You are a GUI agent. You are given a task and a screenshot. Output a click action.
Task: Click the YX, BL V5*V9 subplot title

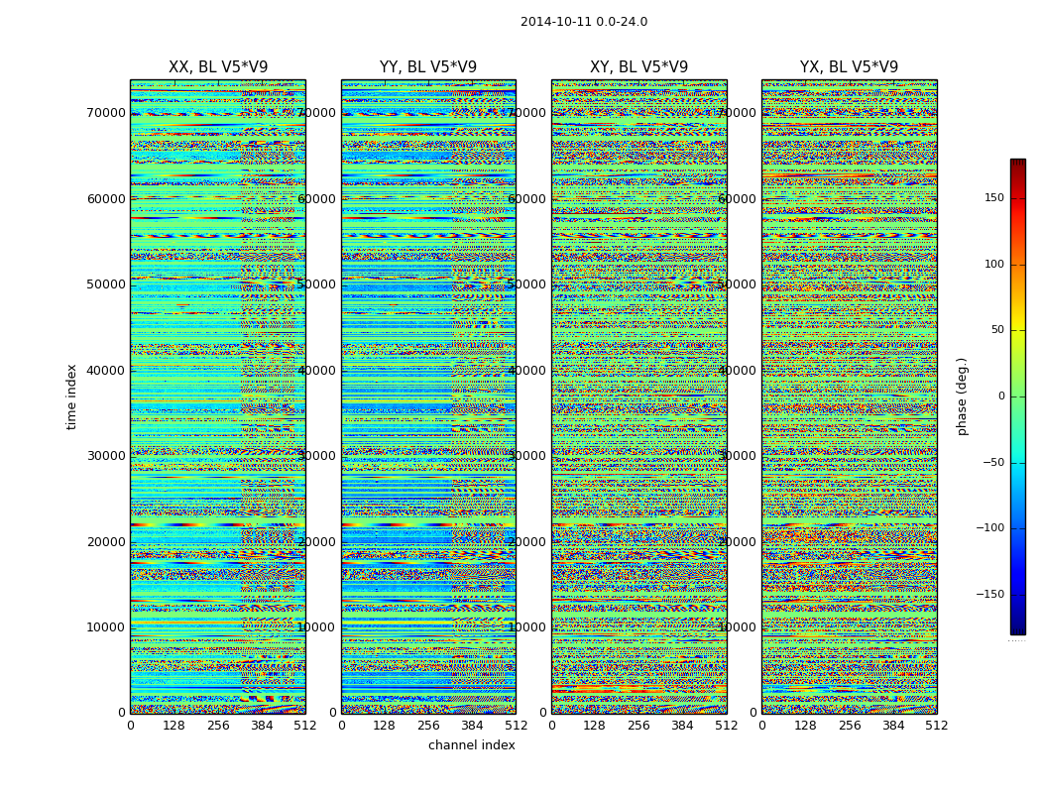click(x=849, y=67)
